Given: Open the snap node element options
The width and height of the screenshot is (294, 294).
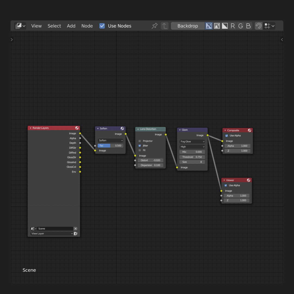Looking at the screenshot, I should pyautogui.click(x=269, y=26).
